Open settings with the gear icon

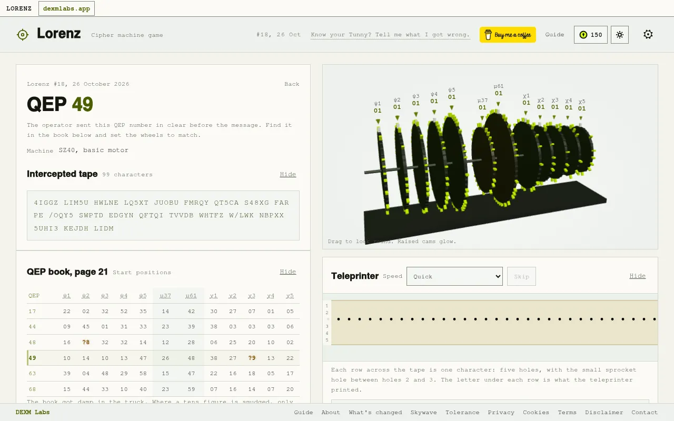(648, 35)
